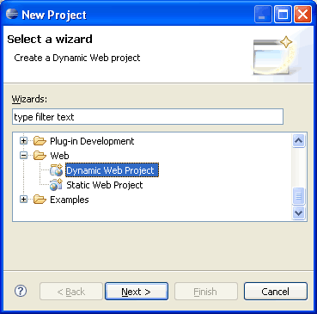Click the Plug-in Development folder icon
This screenshot has width=317, height=314.
click(x=40, y=141)
